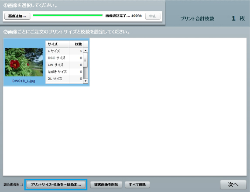
Task: Select the L サイズ row
Action: tap(64, 51)
